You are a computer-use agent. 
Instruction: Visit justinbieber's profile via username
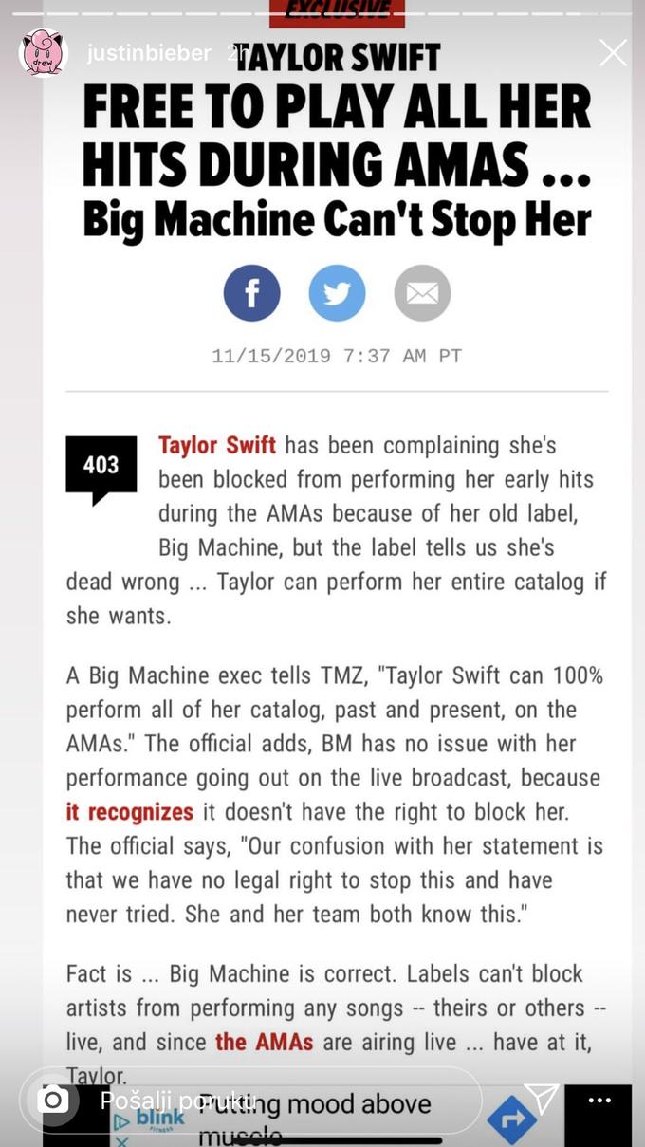[x=149, y=53]
